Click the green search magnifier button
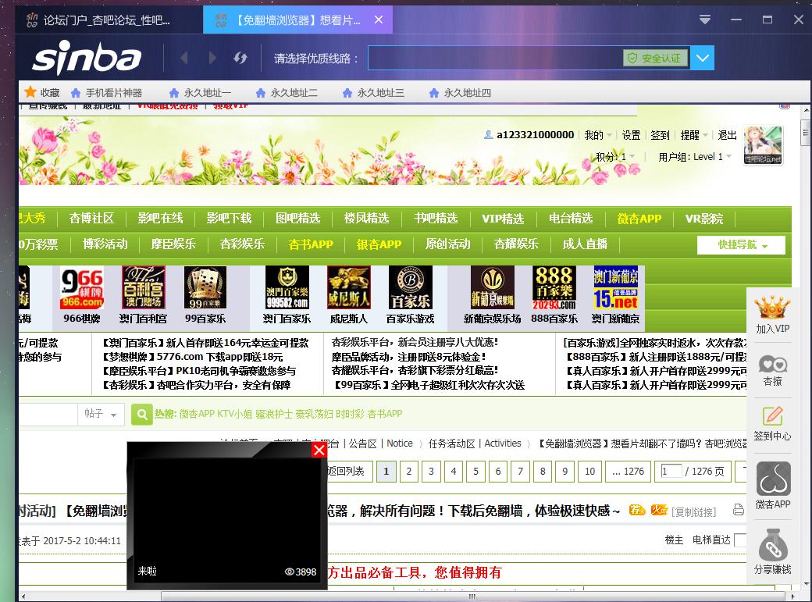This screenshot has width=812, height=602. tap(142, 414)
